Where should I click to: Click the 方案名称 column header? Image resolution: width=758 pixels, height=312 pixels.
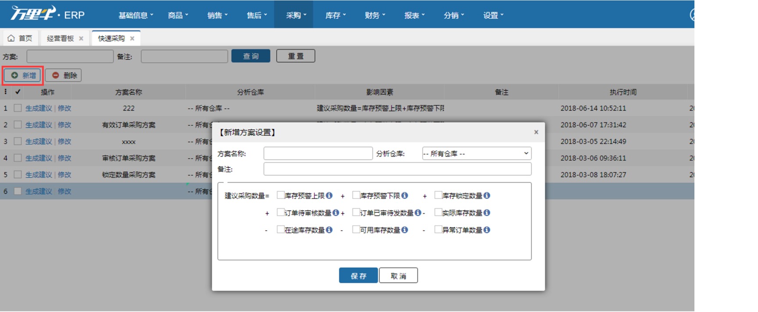click(x=128, y=92)
